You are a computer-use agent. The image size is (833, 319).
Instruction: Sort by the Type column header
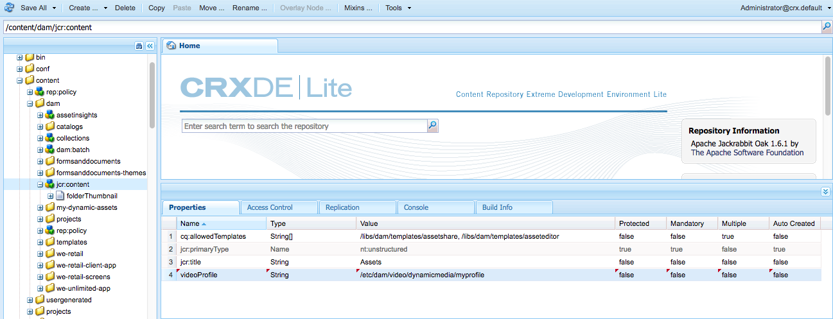click(311, 223)
